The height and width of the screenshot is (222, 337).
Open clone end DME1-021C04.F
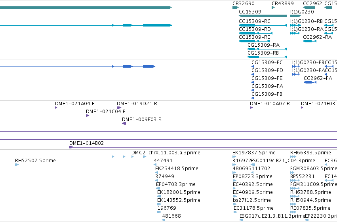(105, 112)
